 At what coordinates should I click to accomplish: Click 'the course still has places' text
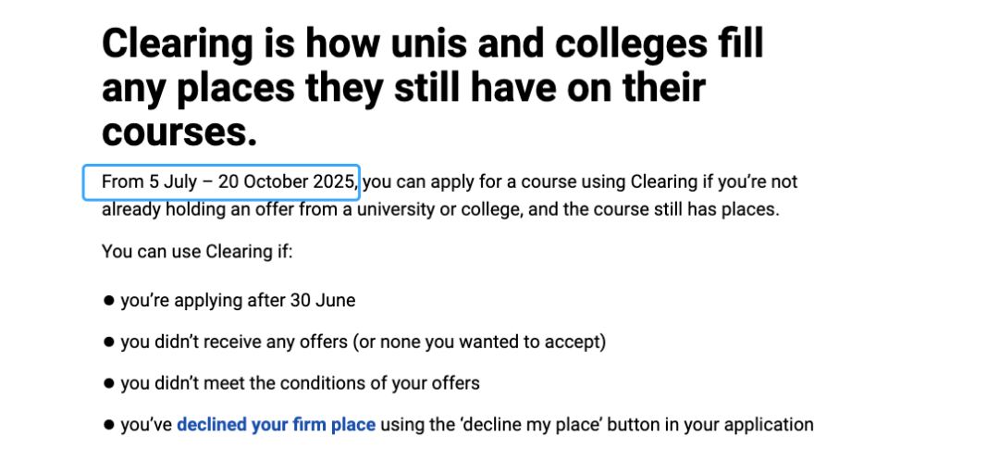(x=663, y=210)
